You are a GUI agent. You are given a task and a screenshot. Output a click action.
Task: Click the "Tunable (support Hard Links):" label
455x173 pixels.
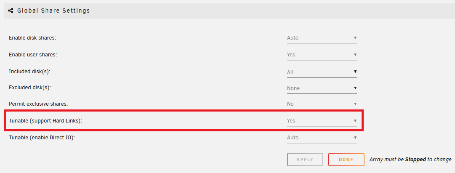pos(45,121)
